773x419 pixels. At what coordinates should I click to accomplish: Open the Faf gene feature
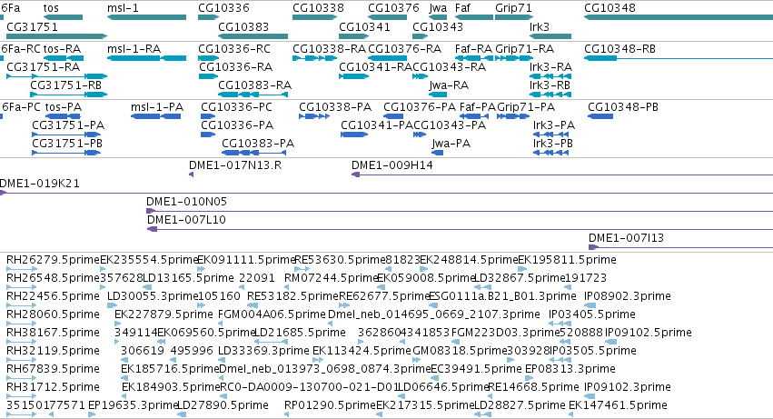[474, 17]
